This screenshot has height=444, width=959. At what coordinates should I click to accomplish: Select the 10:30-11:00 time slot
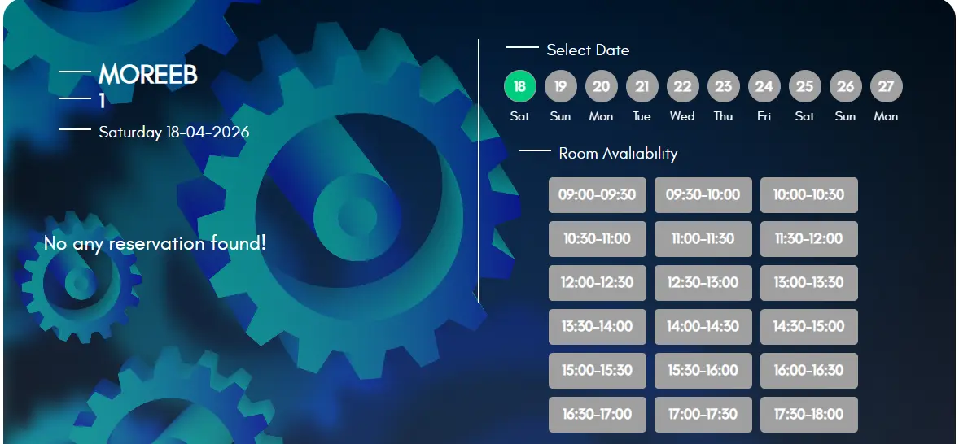pyautogui.click(x=598, y=239)
